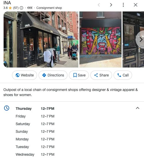This screenshot has width=144, height=159.
Task: Open the colorful graffiti mural photo
Action: pyautogui.click(x=100, y=39)
